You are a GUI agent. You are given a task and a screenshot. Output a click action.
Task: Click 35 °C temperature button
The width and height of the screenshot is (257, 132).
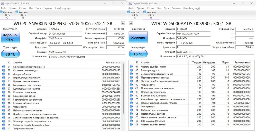[x=138, y=54]
